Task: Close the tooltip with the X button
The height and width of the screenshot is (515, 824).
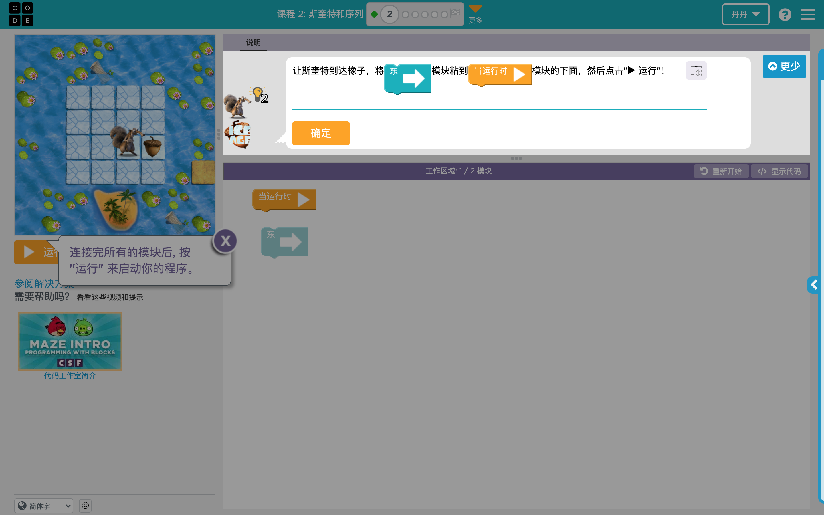Action: (225, 241)
